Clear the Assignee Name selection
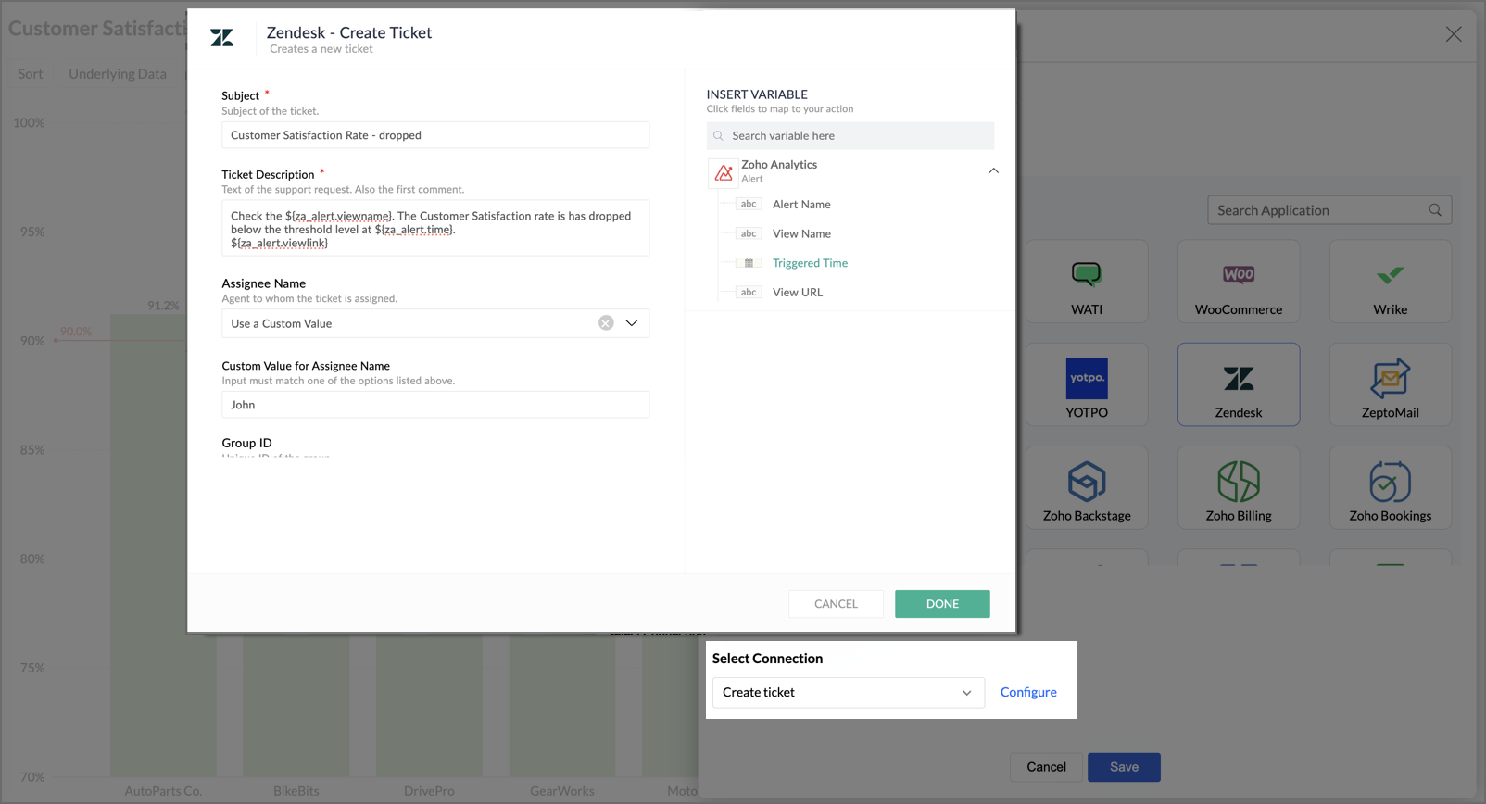The height and width of the screenshot is (804, 1486). (x=606, y=323)
